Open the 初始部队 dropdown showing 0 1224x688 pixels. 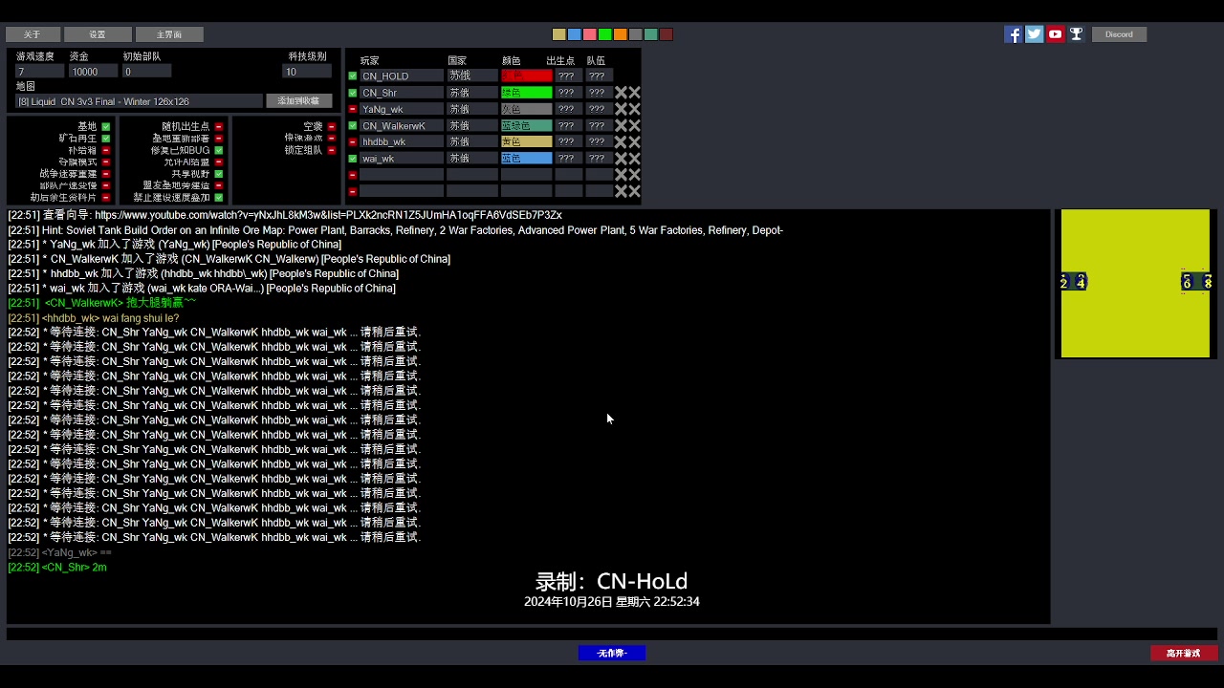tap(146, 72)
